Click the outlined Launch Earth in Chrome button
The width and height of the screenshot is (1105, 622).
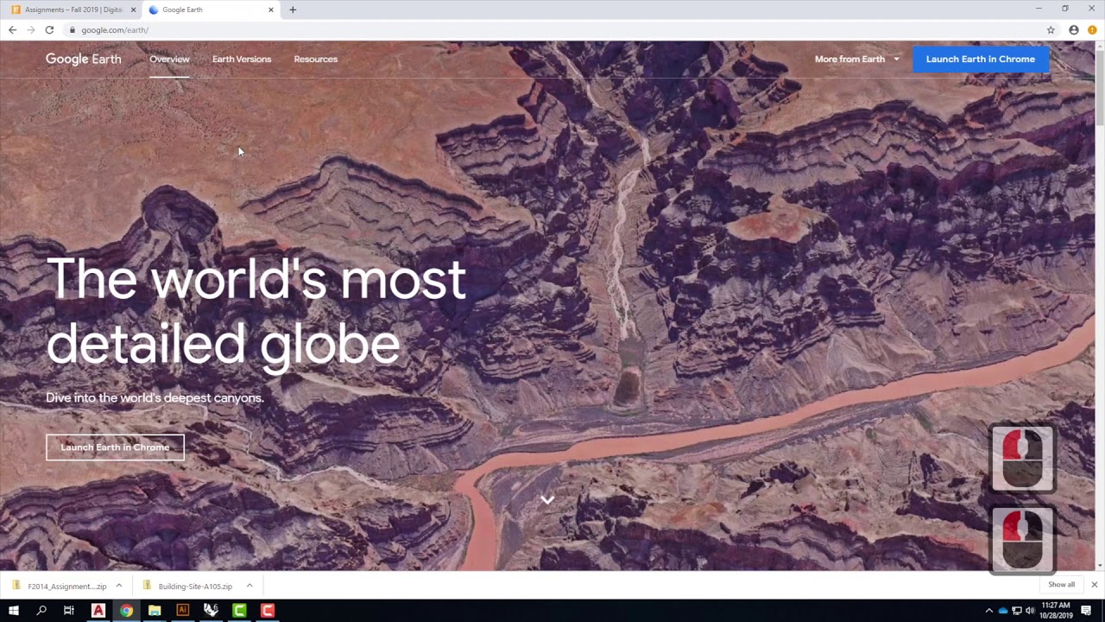[x=115, y=447]
